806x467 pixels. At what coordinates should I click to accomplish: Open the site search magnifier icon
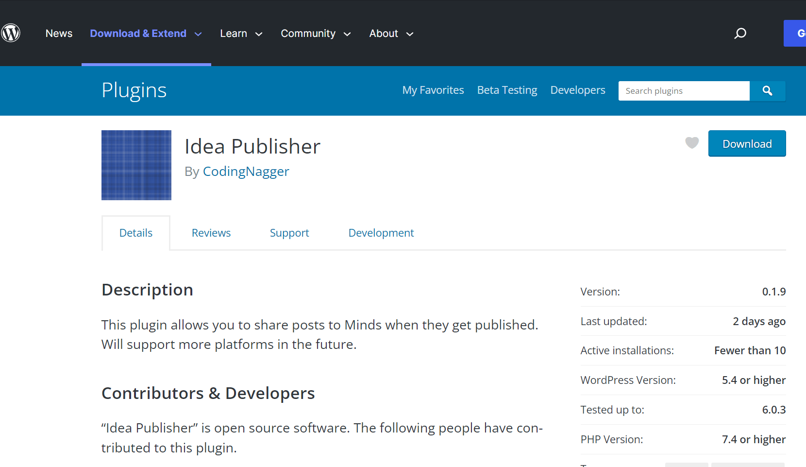(x=740, y=33)
